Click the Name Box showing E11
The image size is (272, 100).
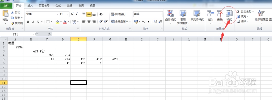click(16, 34)
